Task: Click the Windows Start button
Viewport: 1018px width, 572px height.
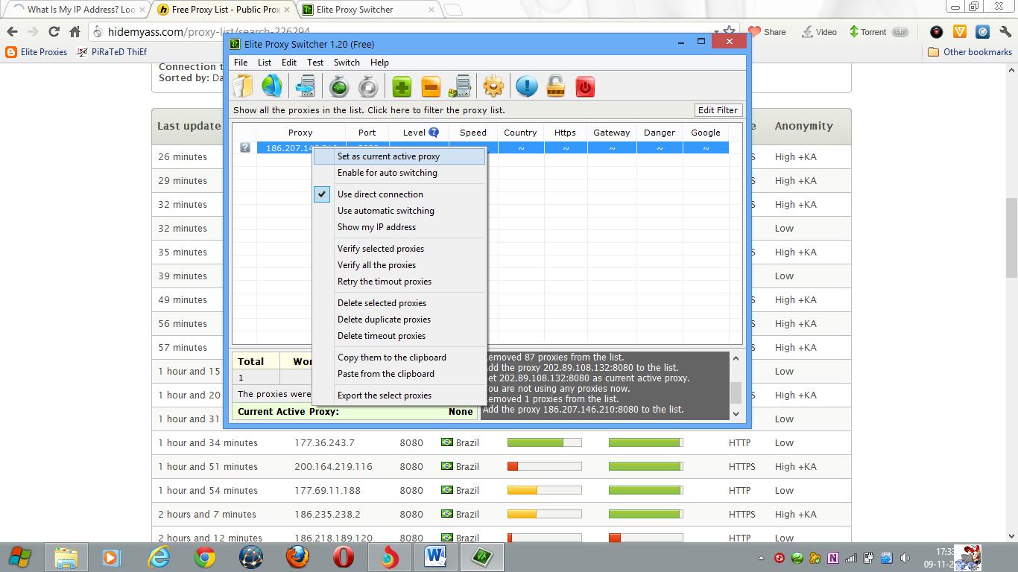Action: 20,557
